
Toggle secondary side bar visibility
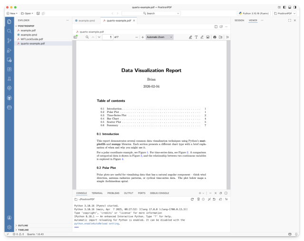[x=295, y=7]
